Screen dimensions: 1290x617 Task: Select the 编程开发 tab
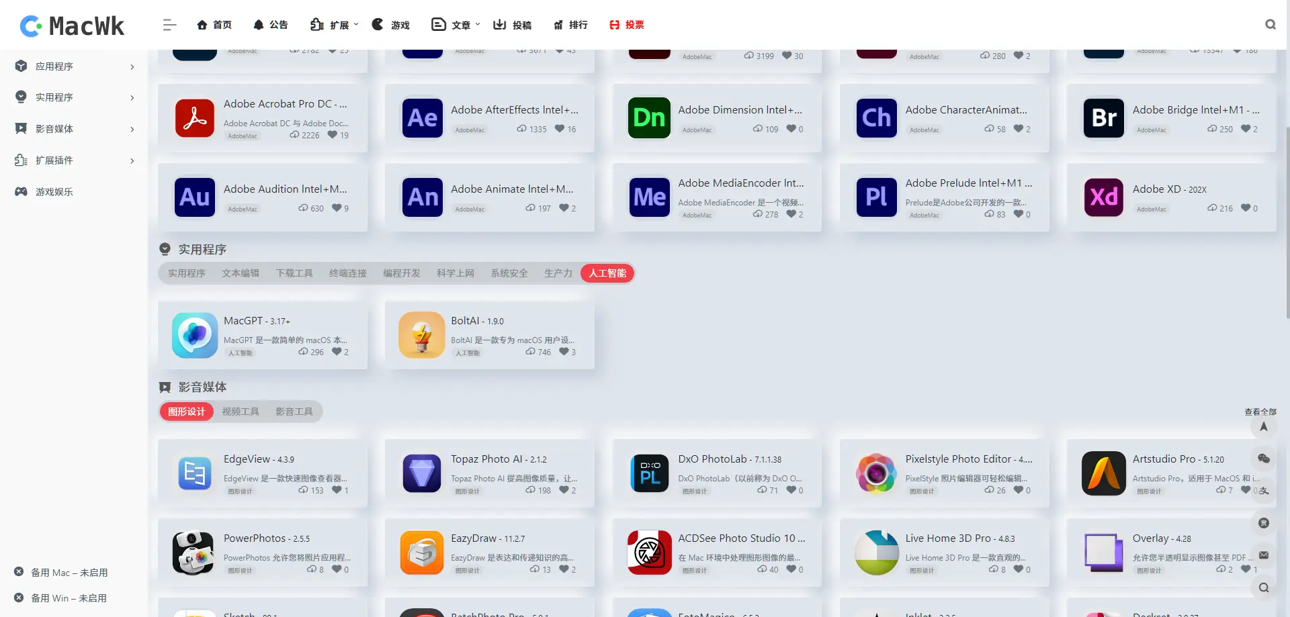tap(402, 273)
